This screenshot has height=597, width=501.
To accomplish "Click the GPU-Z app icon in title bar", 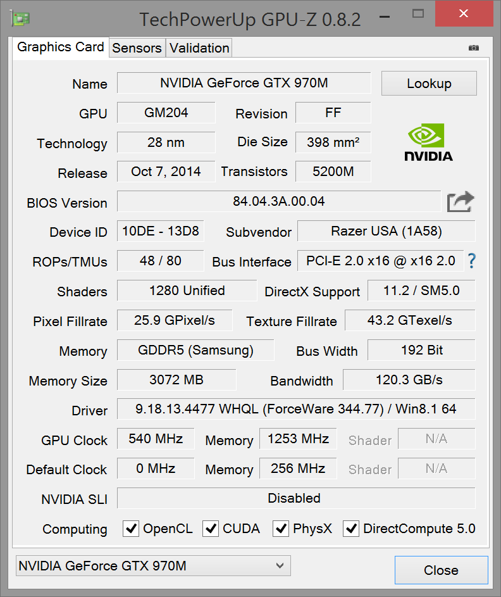I will coord(20,18).
